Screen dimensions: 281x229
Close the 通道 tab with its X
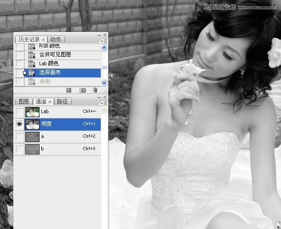(50, 102)
